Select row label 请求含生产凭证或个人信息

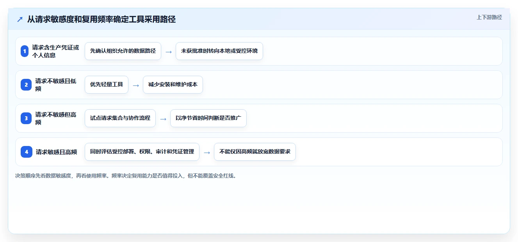pyautogui.click(x=56, y=51)
